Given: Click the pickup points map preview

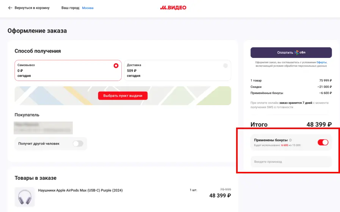Looking at the screenshot, I should point(123,96).
